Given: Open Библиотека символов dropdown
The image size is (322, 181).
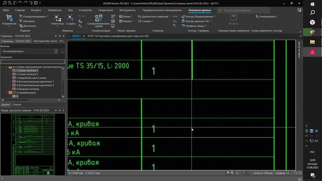Looking at the screenshot, I should tap(154, 17).
